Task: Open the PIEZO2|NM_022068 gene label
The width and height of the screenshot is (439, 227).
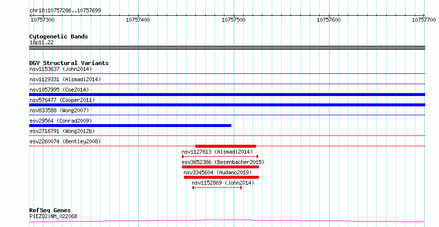Action: [x=53, y=216]
